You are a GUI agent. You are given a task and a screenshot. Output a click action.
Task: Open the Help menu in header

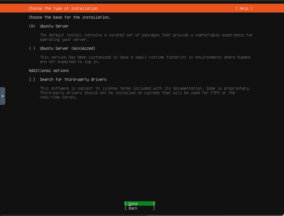click(x=244, y=8)
